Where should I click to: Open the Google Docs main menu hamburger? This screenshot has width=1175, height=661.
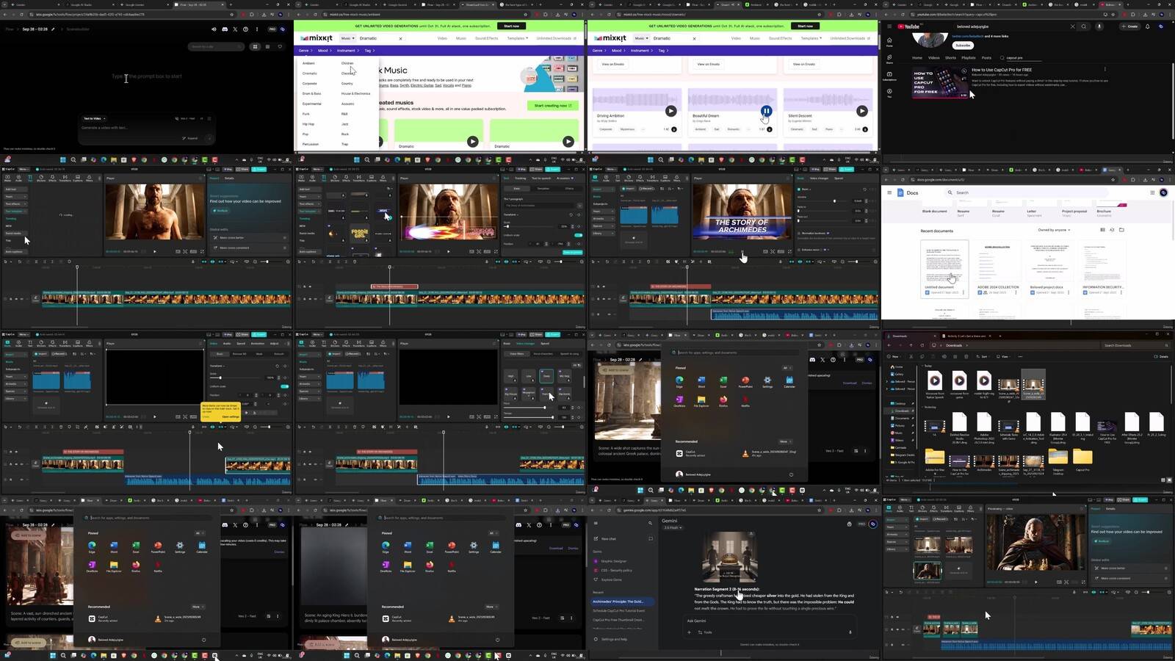point(889,192)
